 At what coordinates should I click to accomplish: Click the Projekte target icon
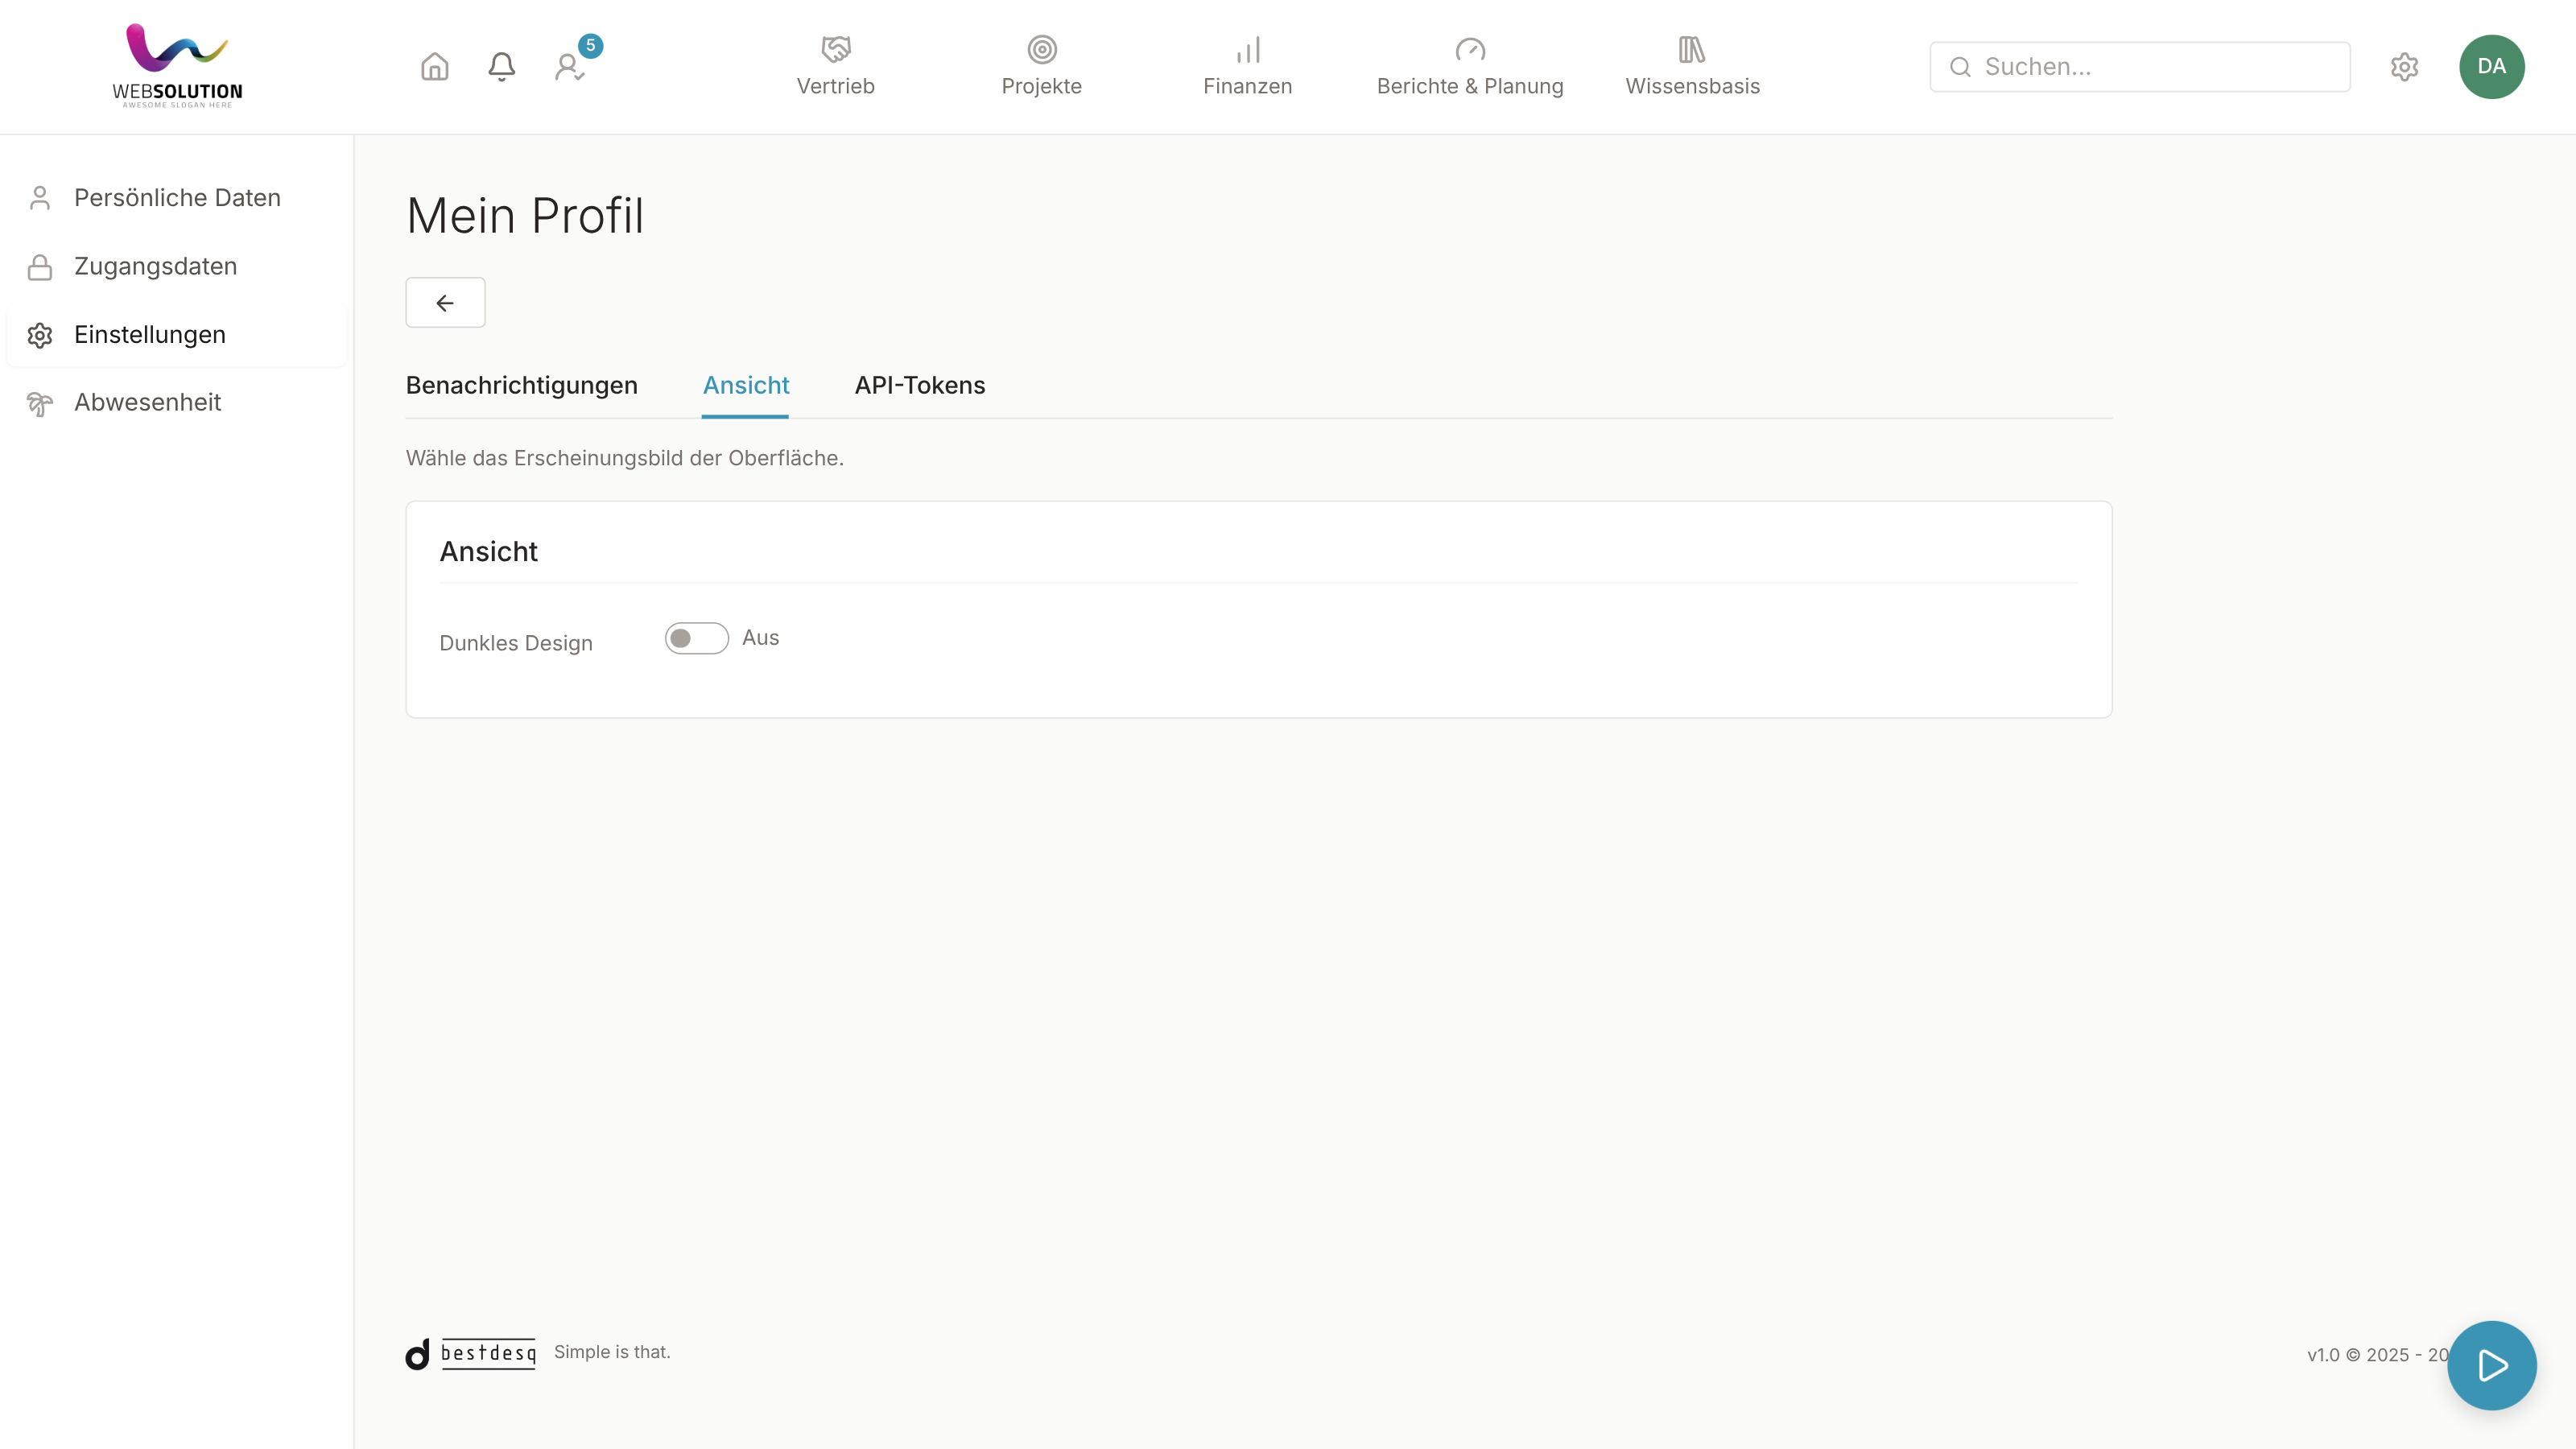coord(1041,49)
